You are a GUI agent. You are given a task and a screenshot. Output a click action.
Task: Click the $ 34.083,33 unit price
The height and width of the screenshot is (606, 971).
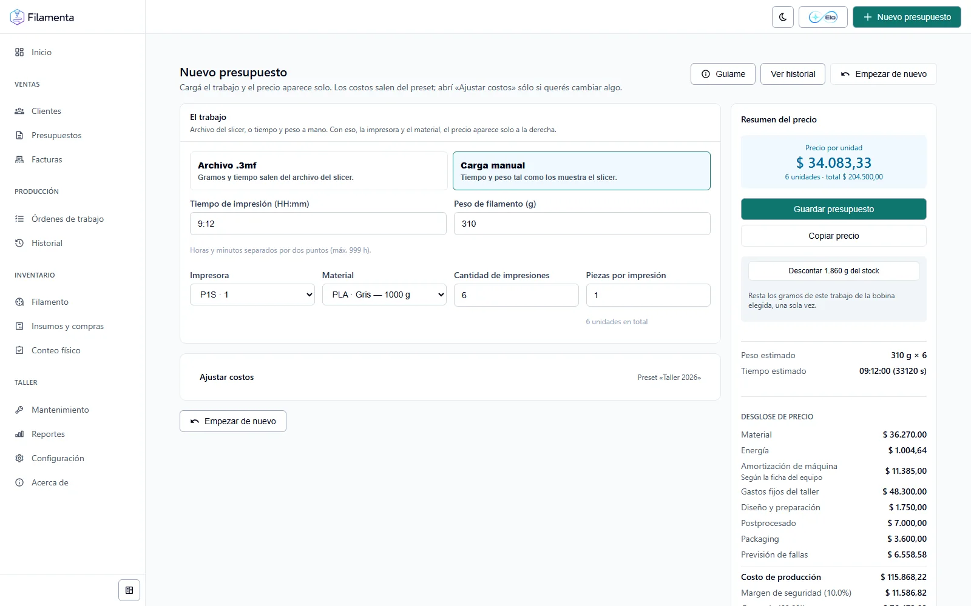coord(834,163)
